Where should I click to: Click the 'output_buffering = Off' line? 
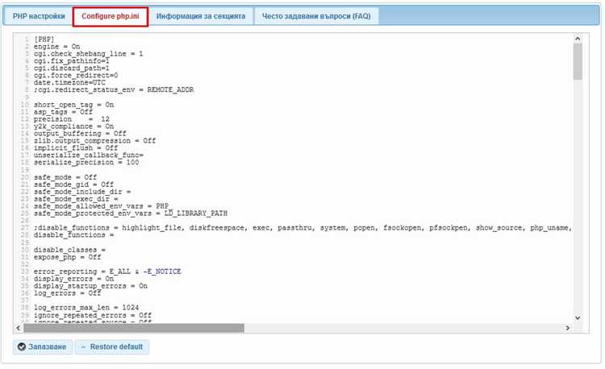[x=80, y=134]
